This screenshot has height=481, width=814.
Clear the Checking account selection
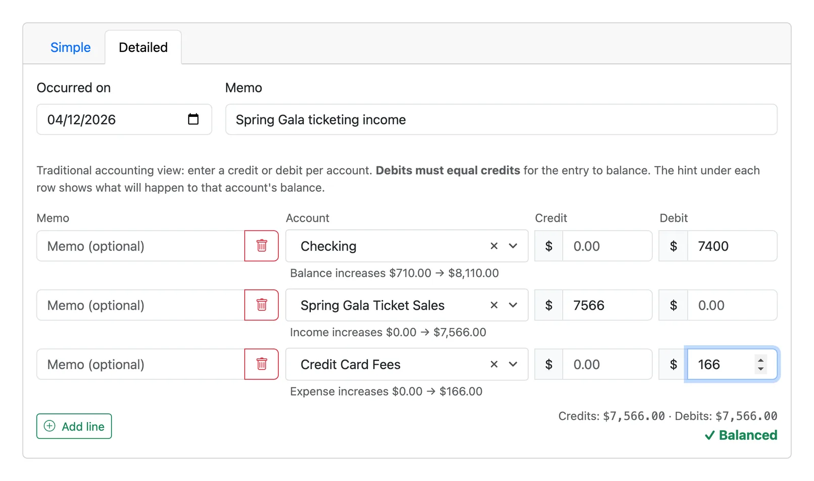point(493,246)
